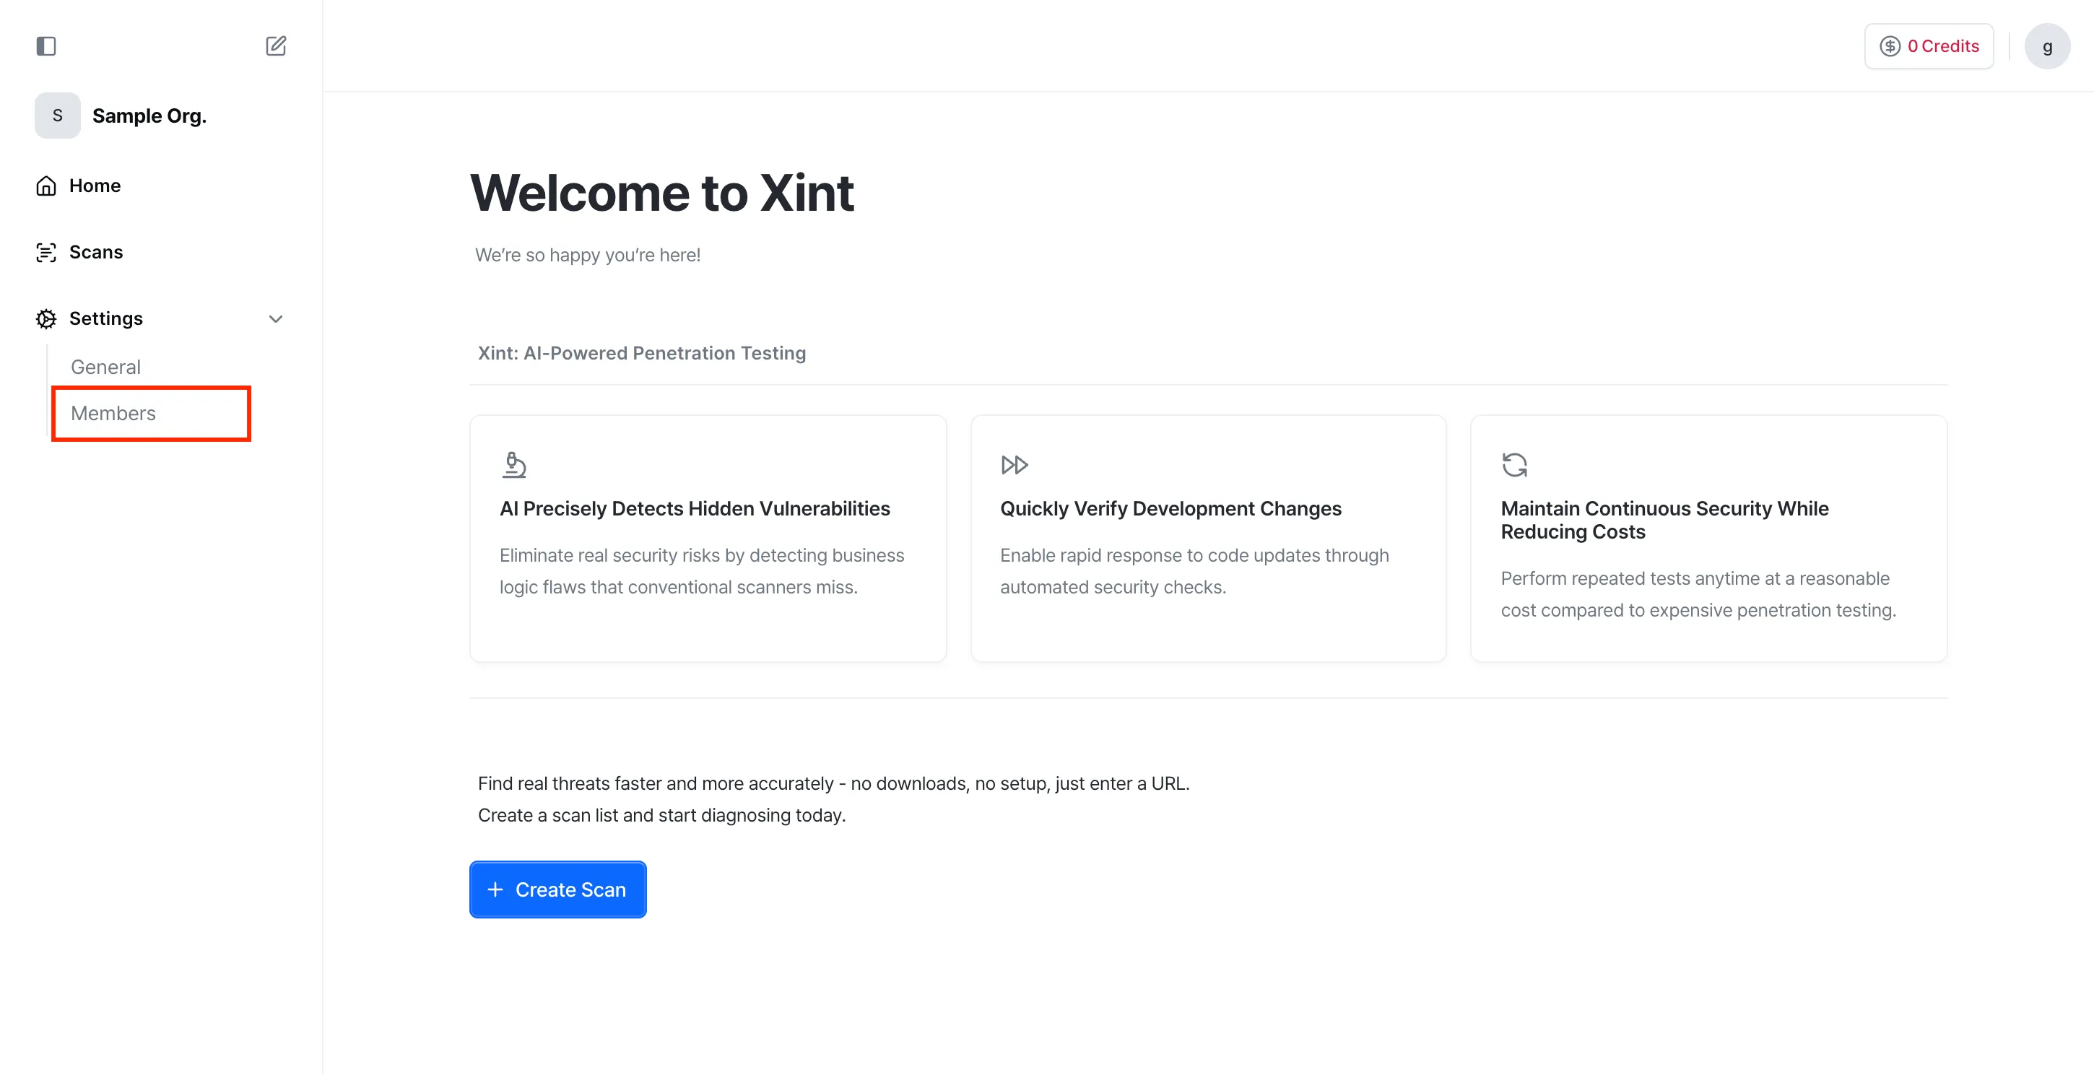Click the Settings gear icon
This screenshot has width=2094, height=1075.
(x=46, y=318)
